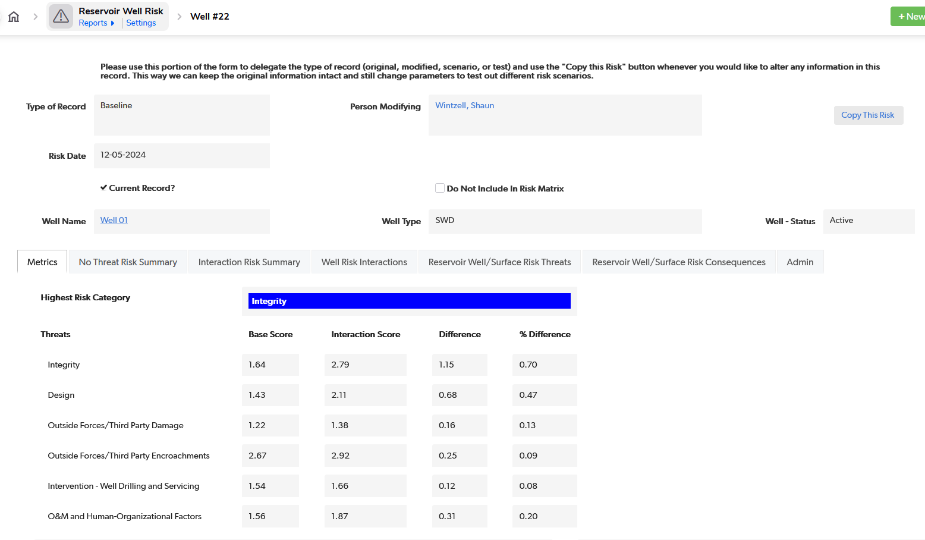Screen dimensions: 925x540
Task: Click the Reservoir Well Risk warning icon
Action: (x=61, y=17)
